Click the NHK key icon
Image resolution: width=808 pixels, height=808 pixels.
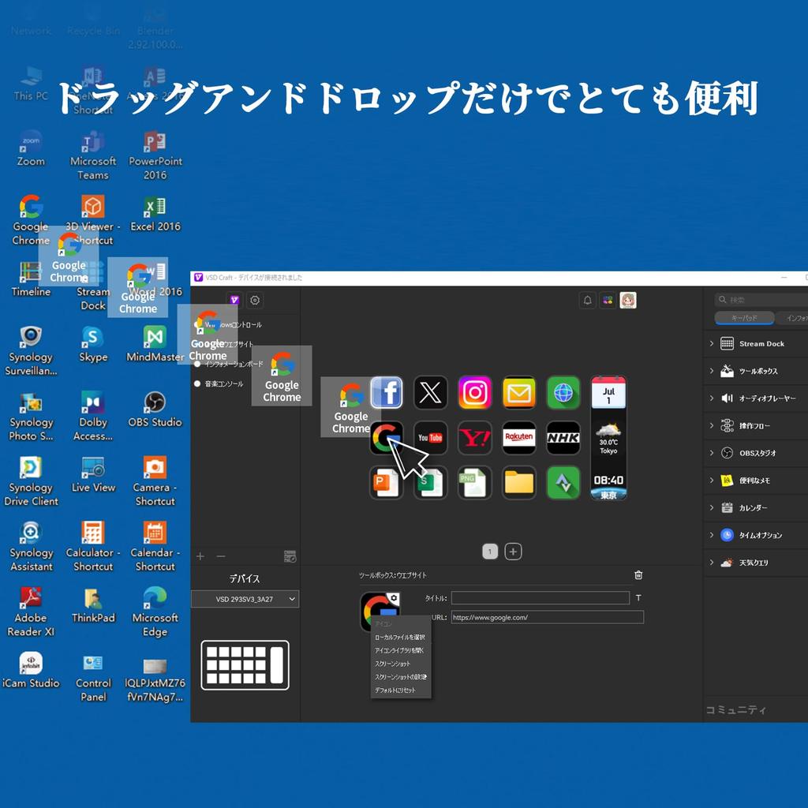coord(563,438)
